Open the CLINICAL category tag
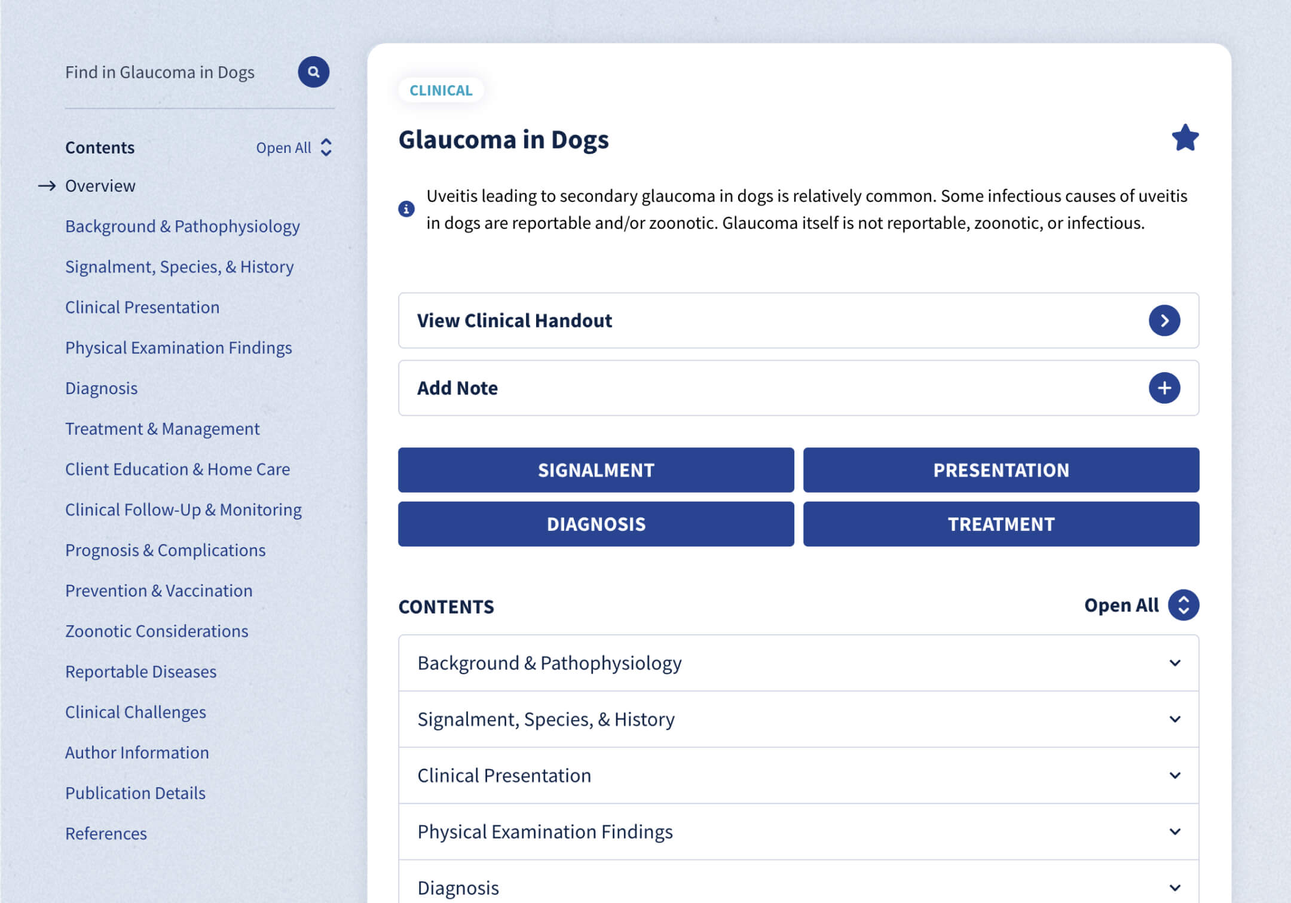Screen dimensions: 1291x903 pos(440,90)
